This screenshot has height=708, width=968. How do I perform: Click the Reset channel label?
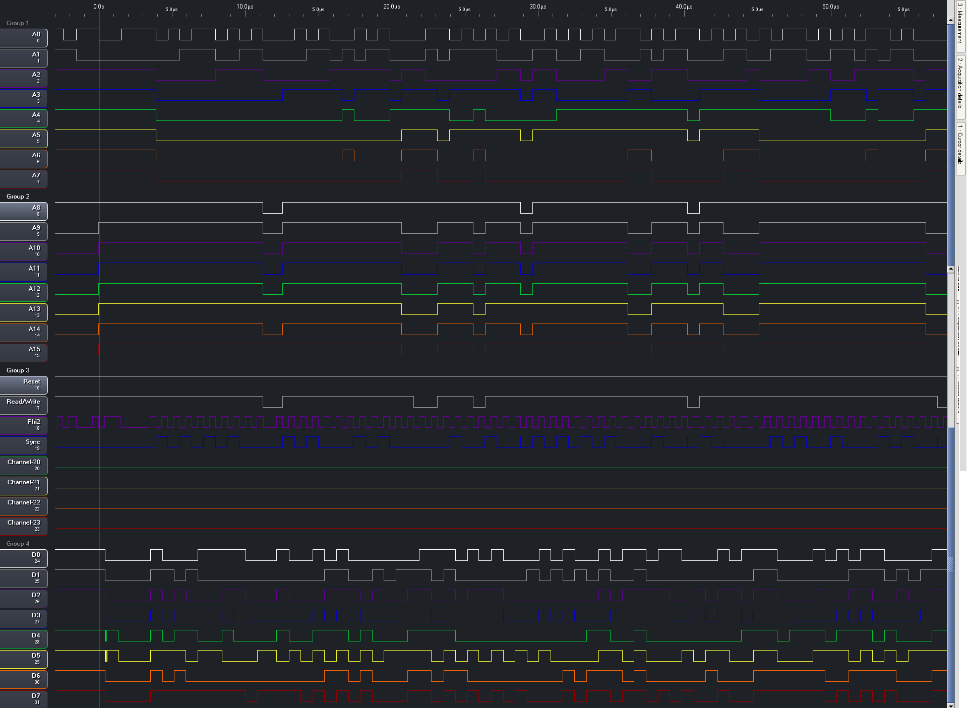(24, 385)
